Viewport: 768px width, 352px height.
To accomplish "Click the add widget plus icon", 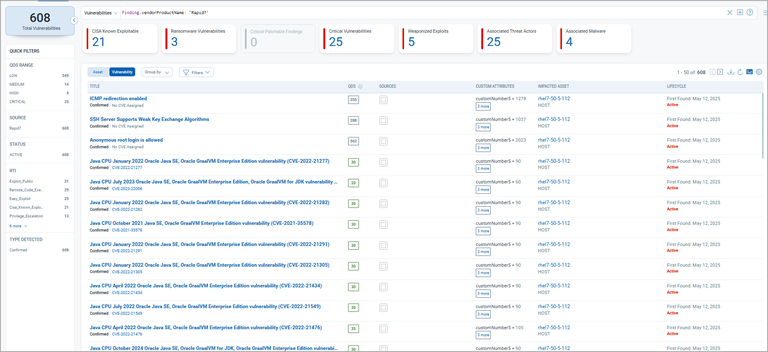I will point(740,12).
